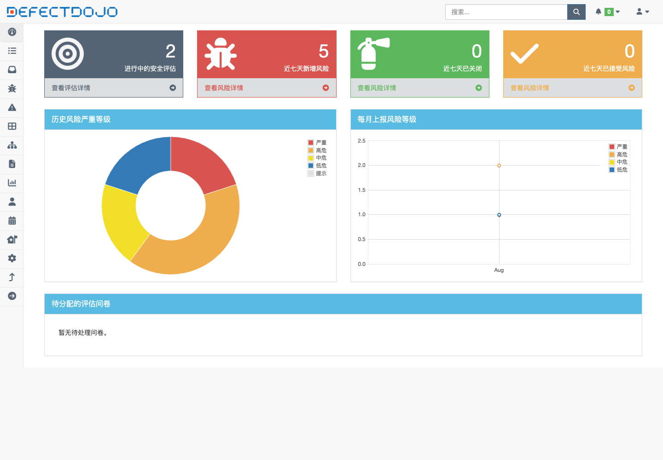The image size is (663, 460).
Task: Open the document report icon in sidebar
Action: pyautogui.click(x=12, y=164)
